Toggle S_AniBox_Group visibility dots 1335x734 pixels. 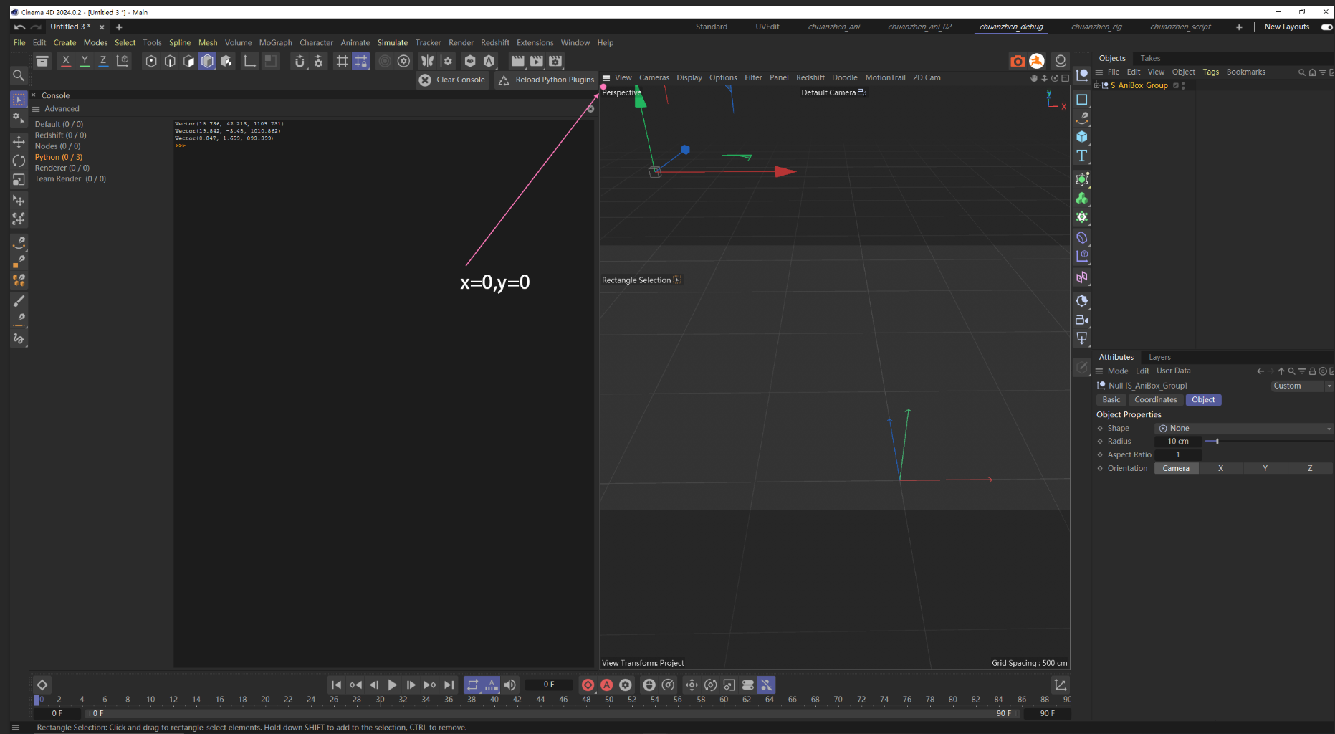coord(1183,85)
